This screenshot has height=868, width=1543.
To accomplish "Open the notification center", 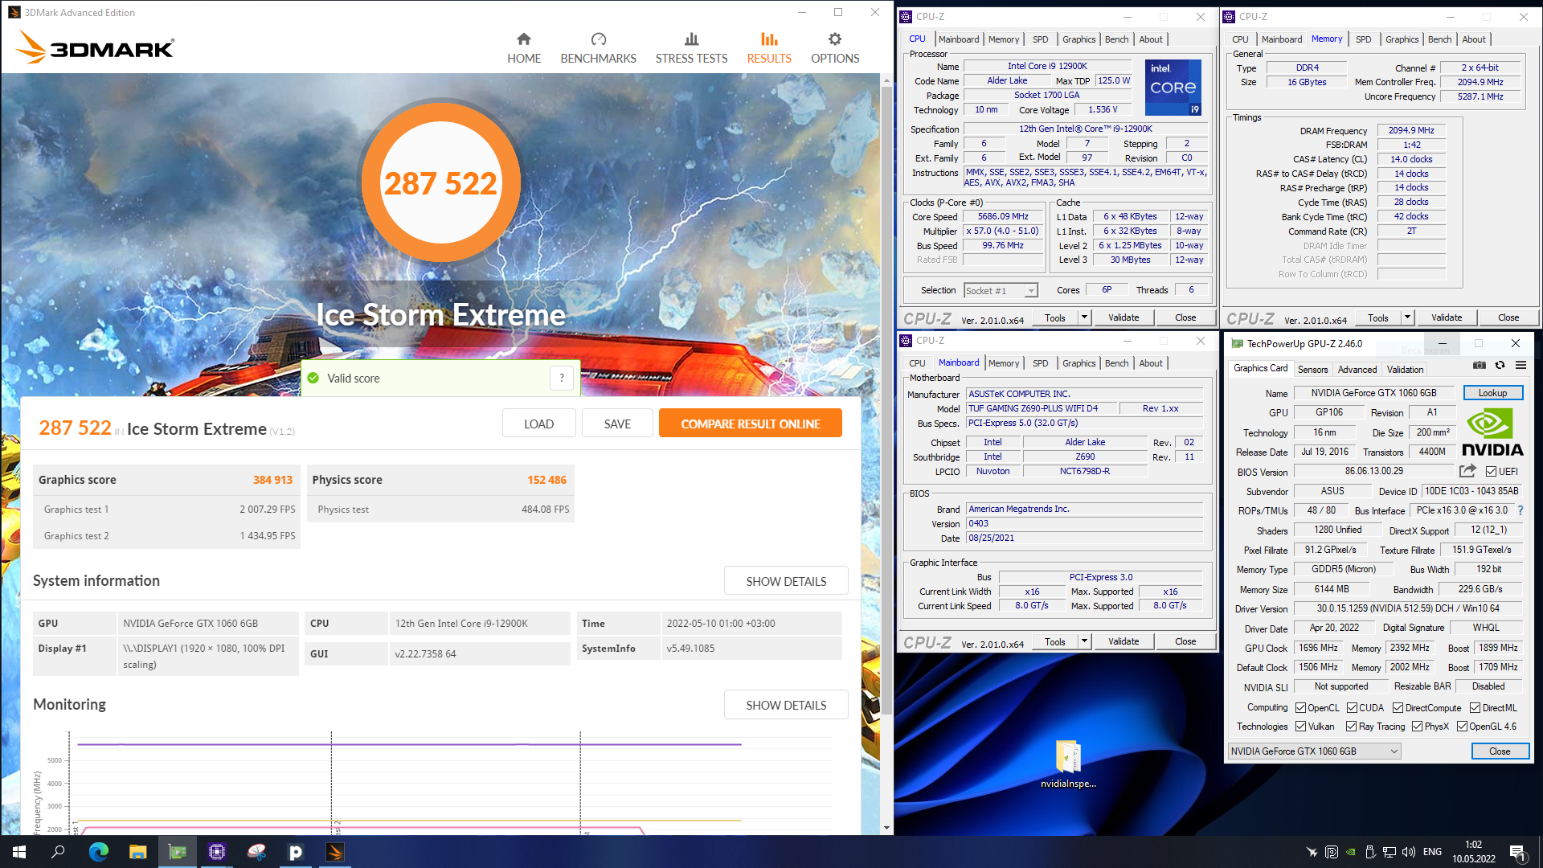I will coord(1517,852).
